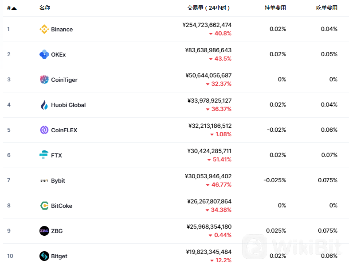Click the CoinFLEX logo icon

pyautogui.click(x=44, y=130)
